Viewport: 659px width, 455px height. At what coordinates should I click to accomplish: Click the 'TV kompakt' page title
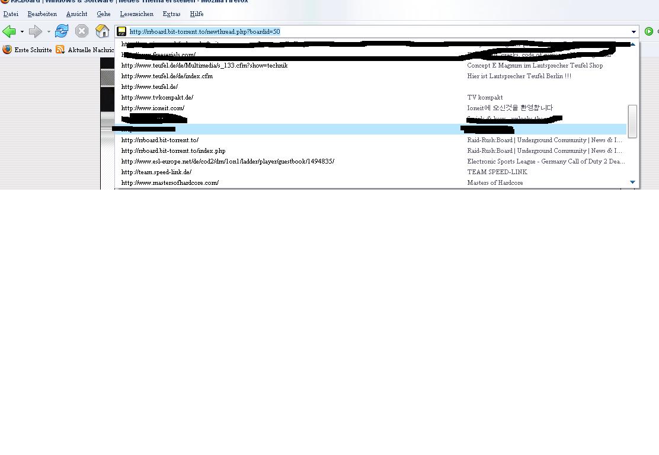coord(485,98)
